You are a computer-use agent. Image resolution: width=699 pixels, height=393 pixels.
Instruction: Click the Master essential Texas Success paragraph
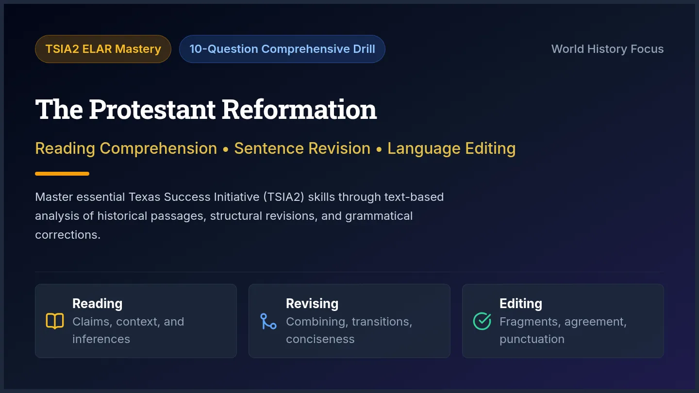pyautogui.click(x=239, y=216)
